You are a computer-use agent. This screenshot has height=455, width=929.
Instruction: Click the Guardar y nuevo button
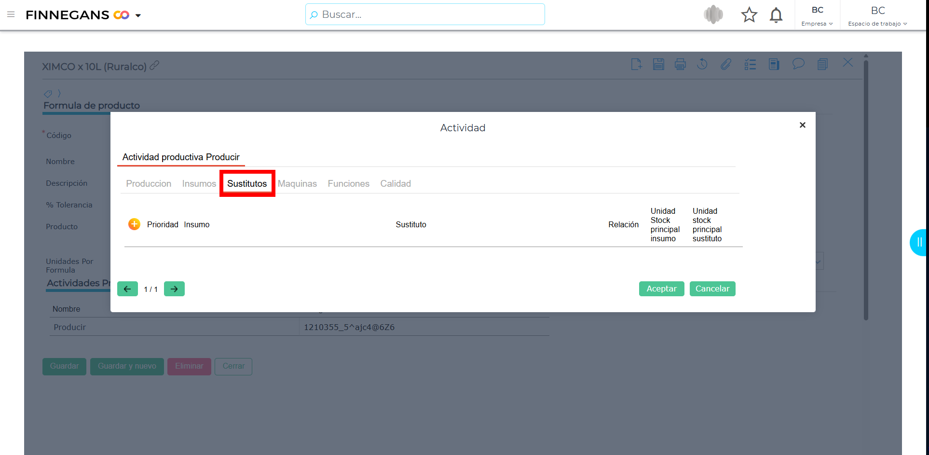(127, 366)
